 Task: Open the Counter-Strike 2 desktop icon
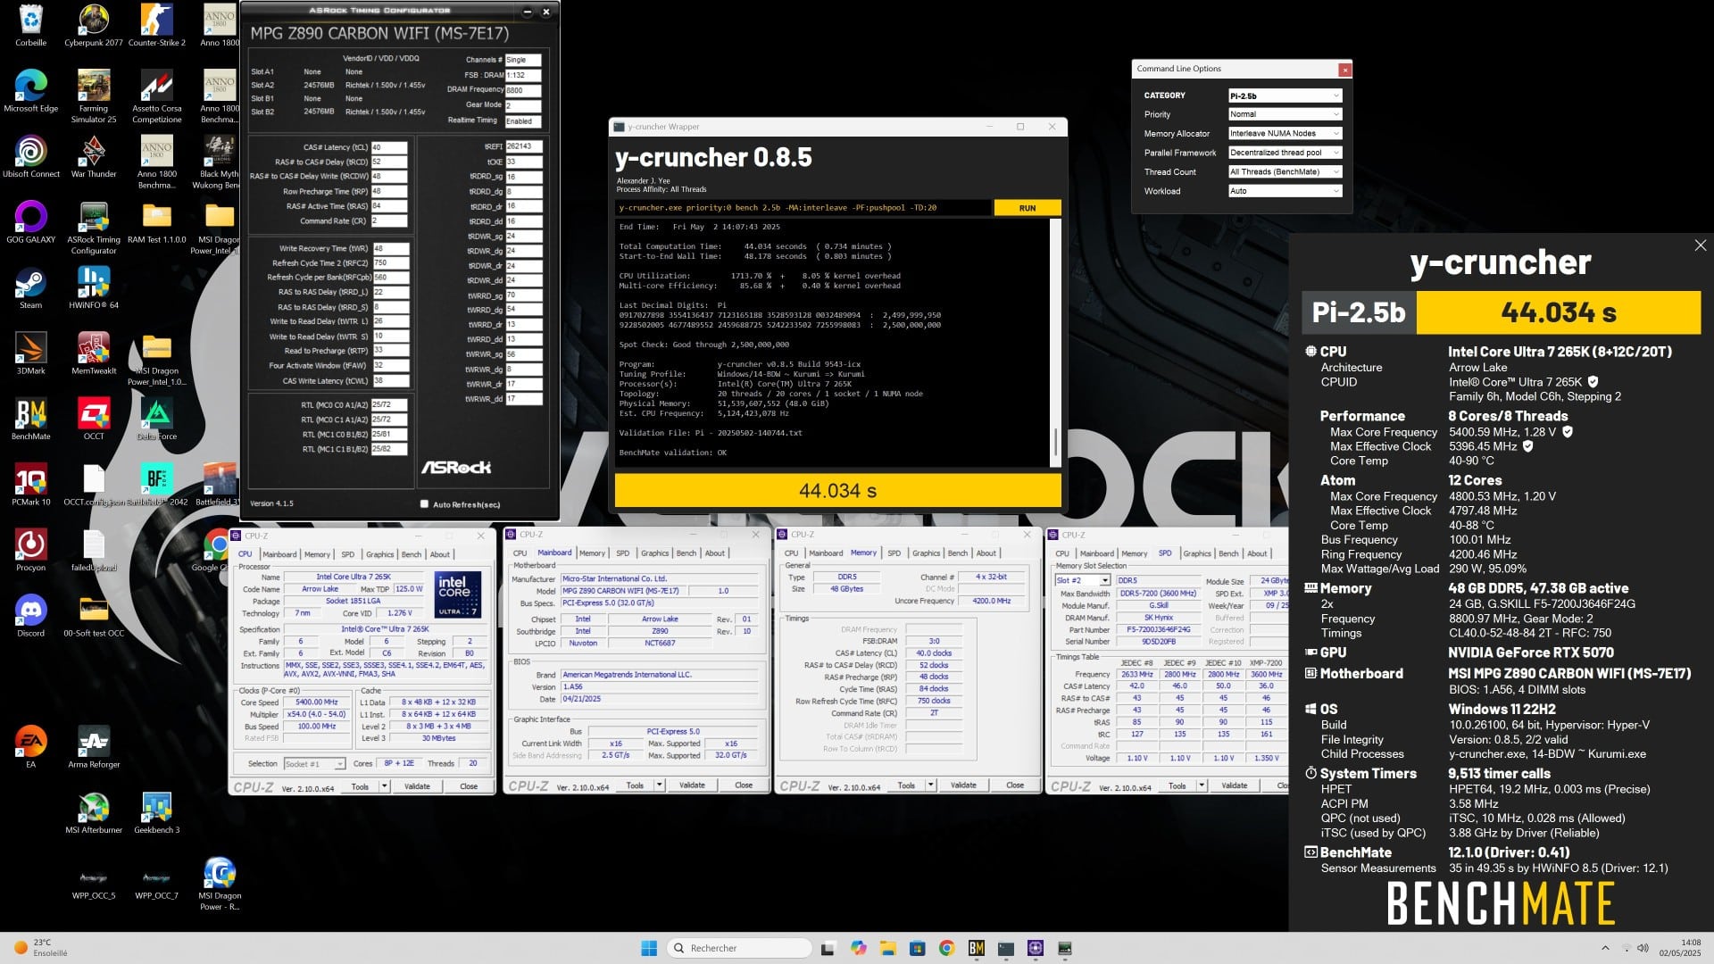click(157, 26)
